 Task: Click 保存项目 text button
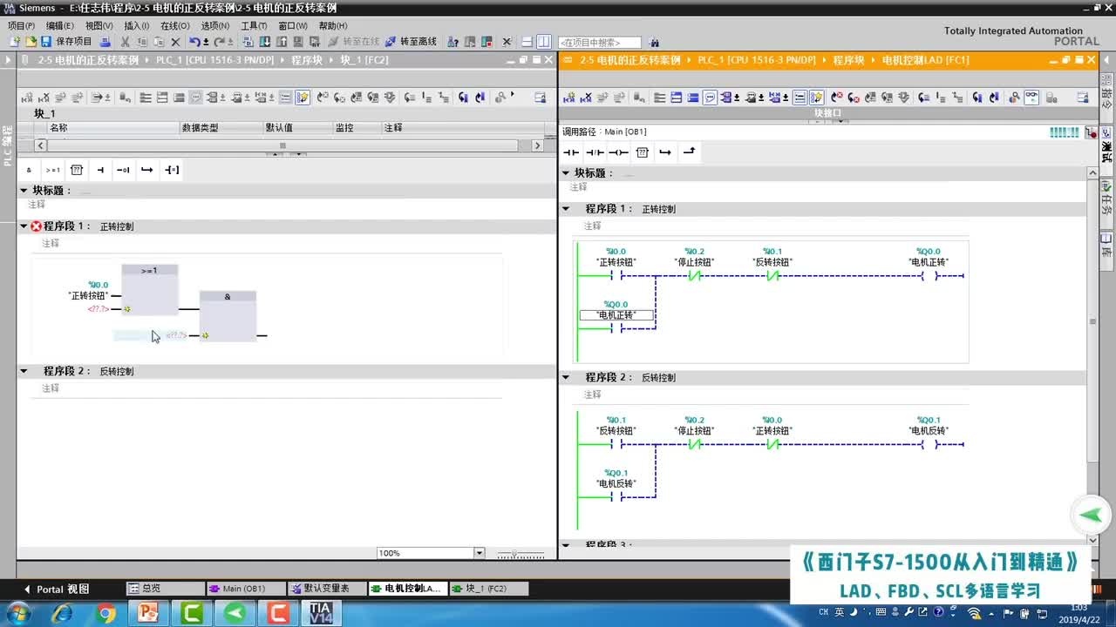click(x=73, y=42)
